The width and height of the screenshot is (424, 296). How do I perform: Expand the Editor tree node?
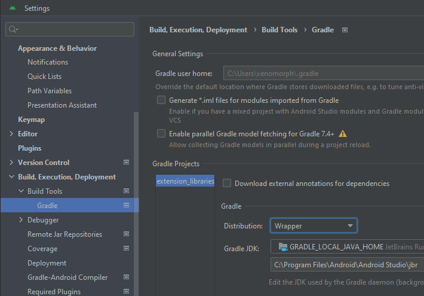tap(11, 133)
